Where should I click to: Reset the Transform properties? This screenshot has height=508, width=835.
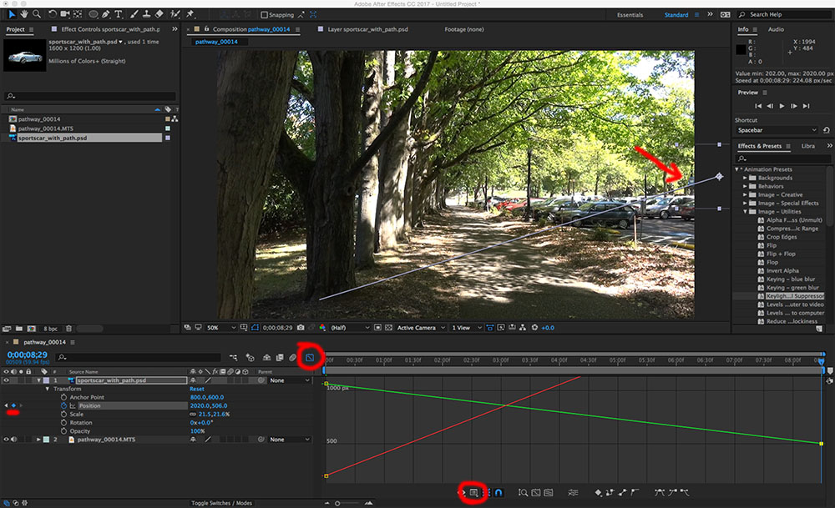(197, 389)
